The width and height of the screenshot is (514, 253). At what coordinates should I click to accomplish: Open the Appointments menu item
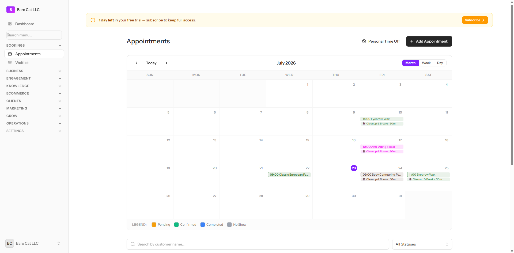coord(34,54)
